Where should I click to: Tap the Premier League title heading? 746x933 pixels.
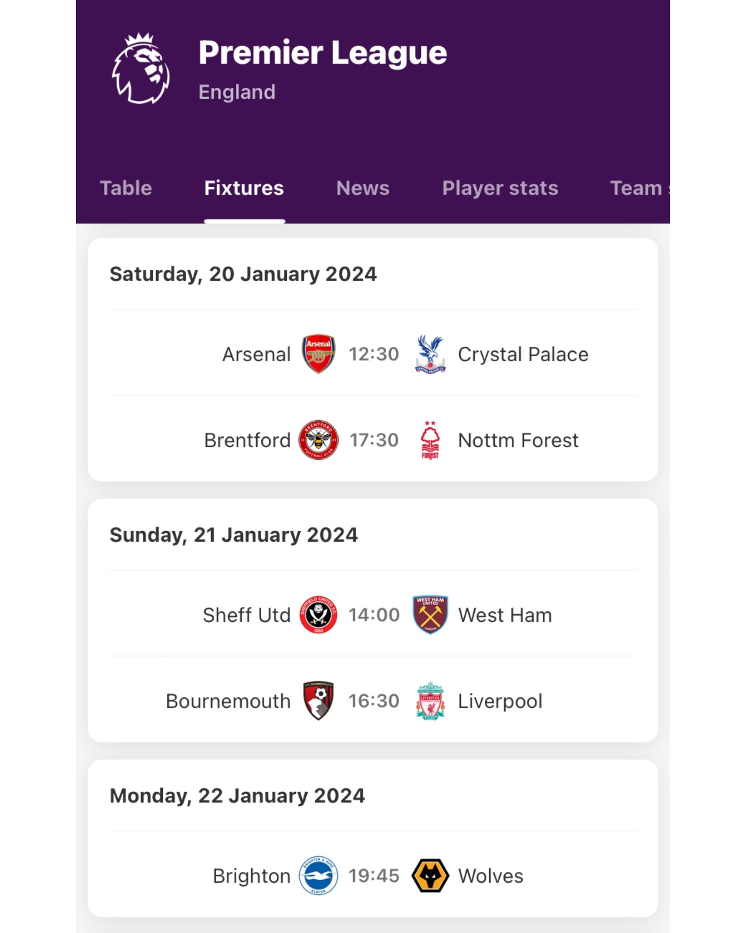coord(323,53)
